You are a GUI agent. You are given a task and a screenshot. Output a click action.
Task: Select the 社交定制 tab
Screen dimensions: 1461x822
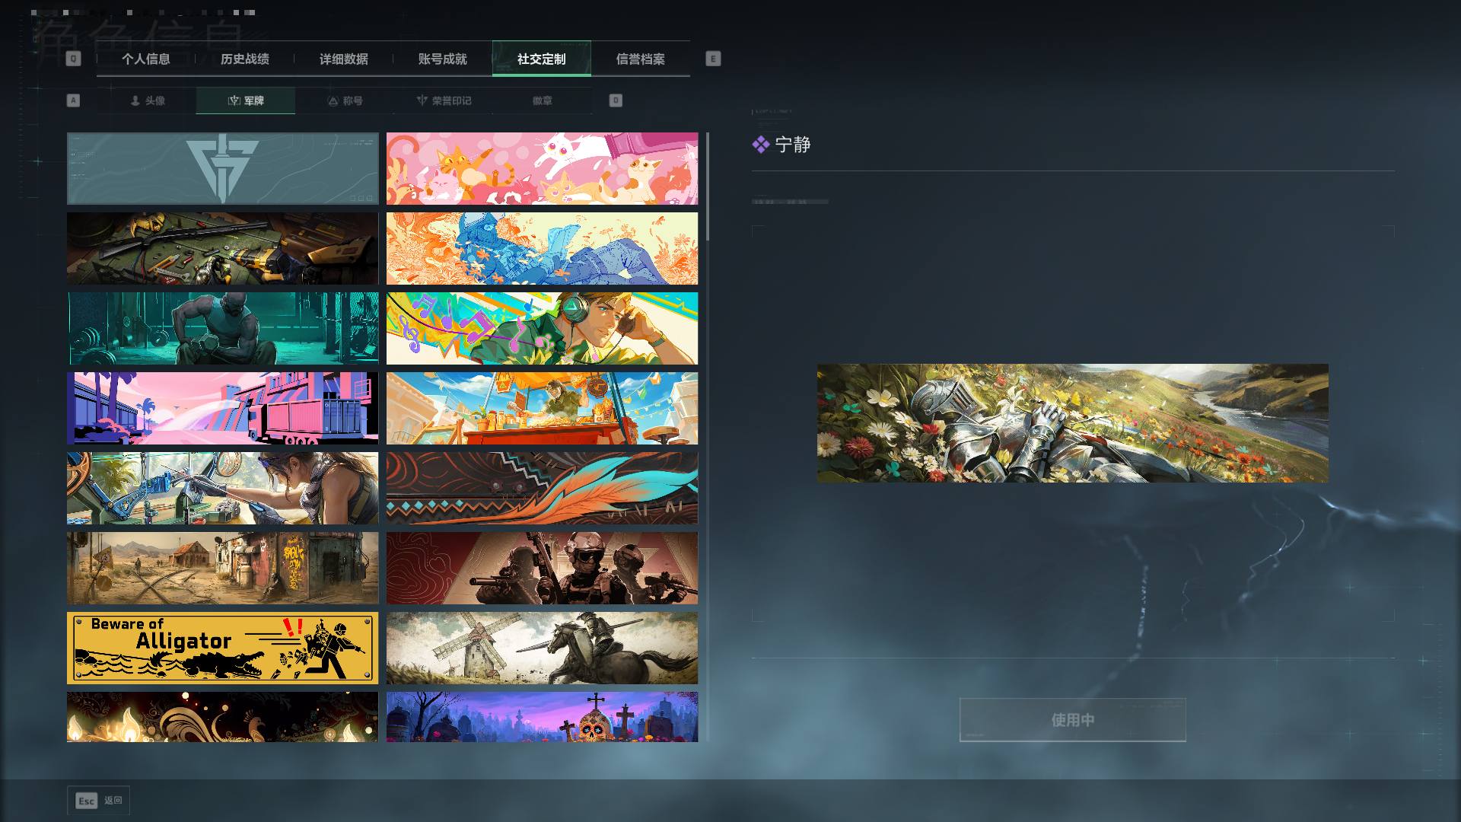click(541, 59)
